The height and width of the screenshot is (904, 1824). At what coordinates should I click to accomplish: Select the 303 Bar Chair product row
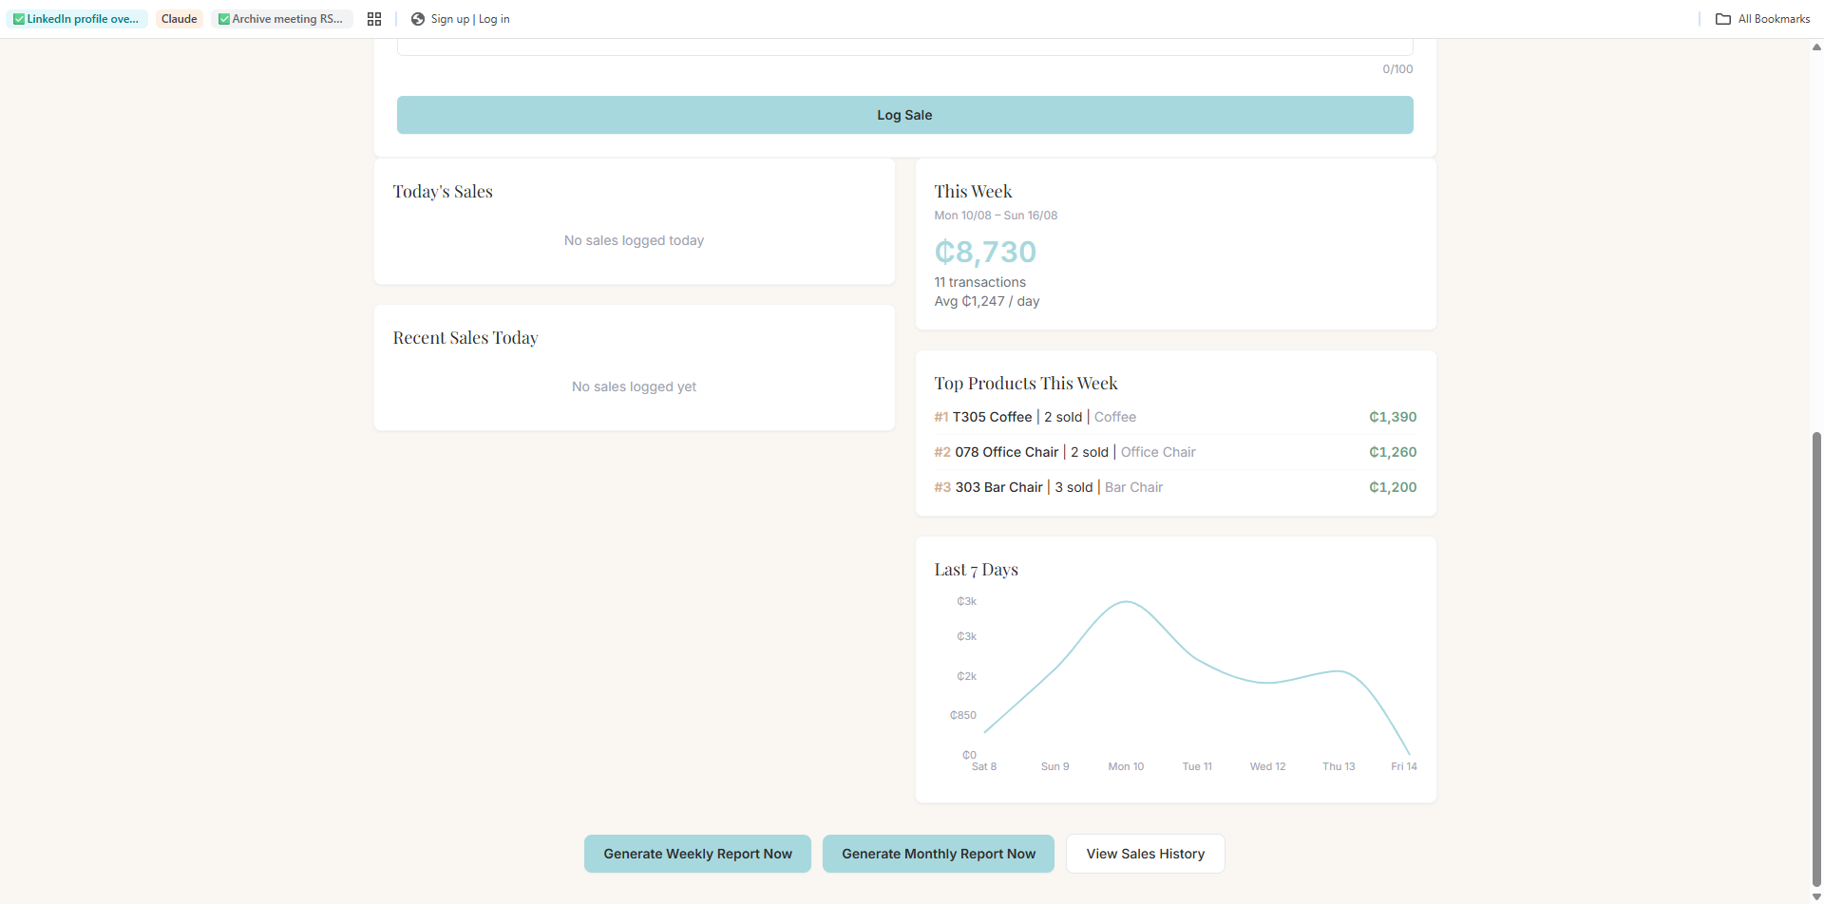click(1175, 487)
